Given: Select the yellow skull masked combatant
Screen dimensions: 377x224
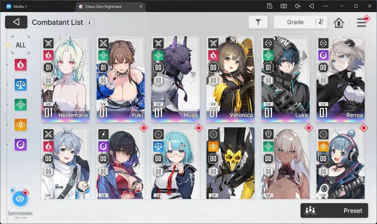Looking at the screenshot, I should click(230, 163).
